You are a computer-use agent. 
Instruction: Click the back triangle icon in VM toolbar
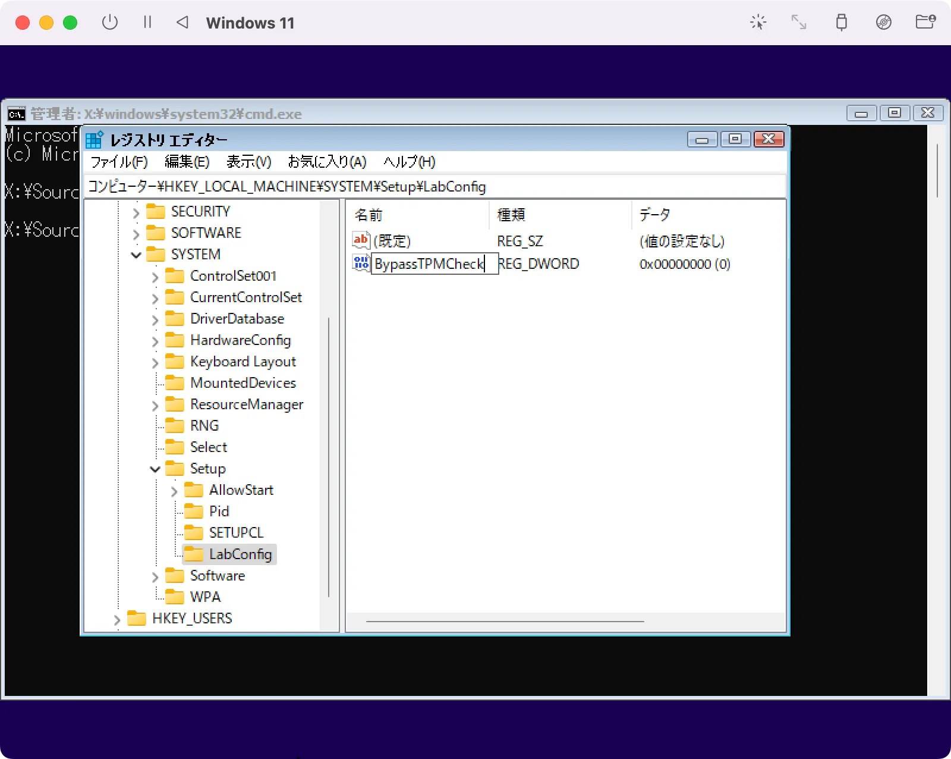pyautogui.click(x=182, y=23)
